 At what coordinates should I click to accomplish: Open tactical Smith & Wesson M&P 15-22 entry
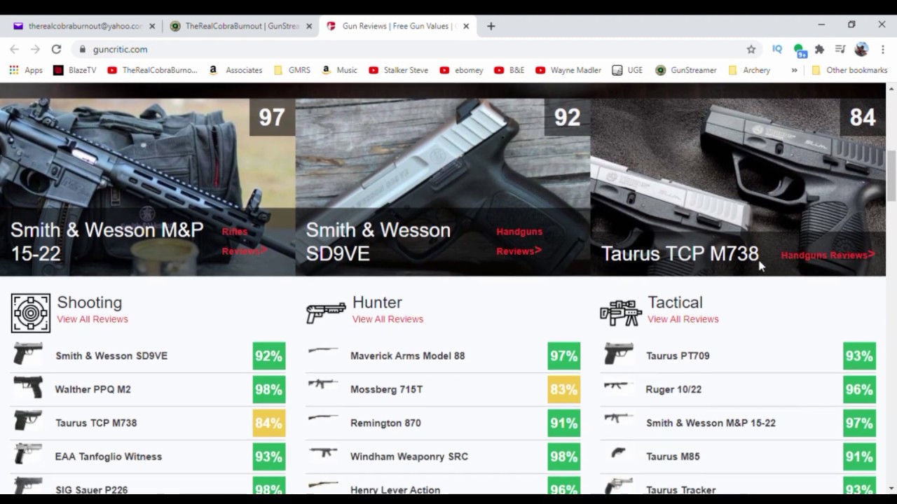[738, 423]
